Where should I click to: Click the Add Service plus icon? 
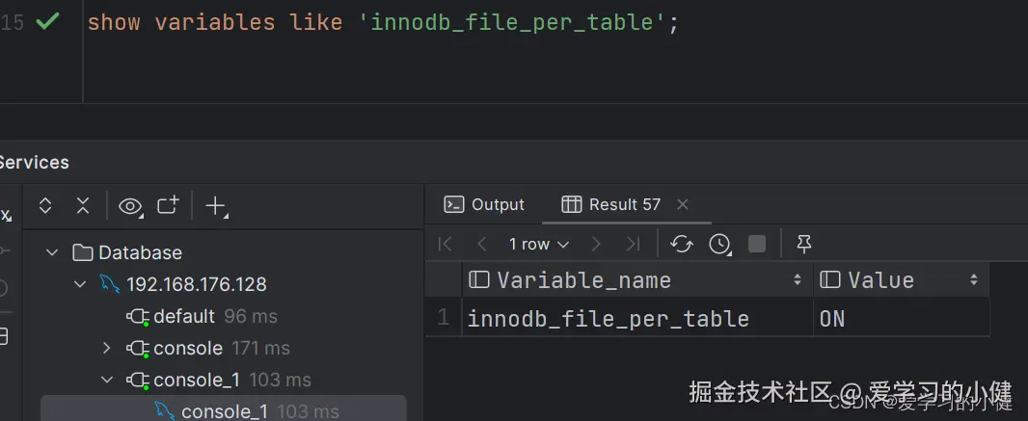click(x=216, y=206)
